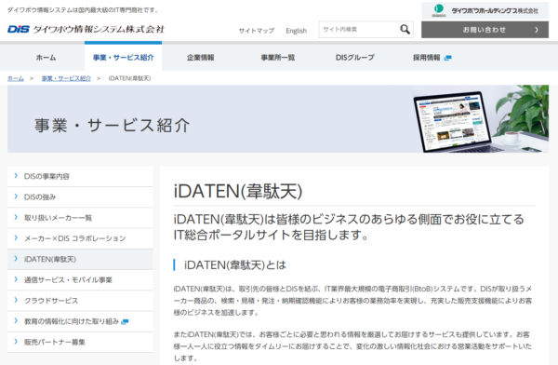
Task: Click 事業・サービス紹介 breadcrumb link
Action: pos(66,78)
